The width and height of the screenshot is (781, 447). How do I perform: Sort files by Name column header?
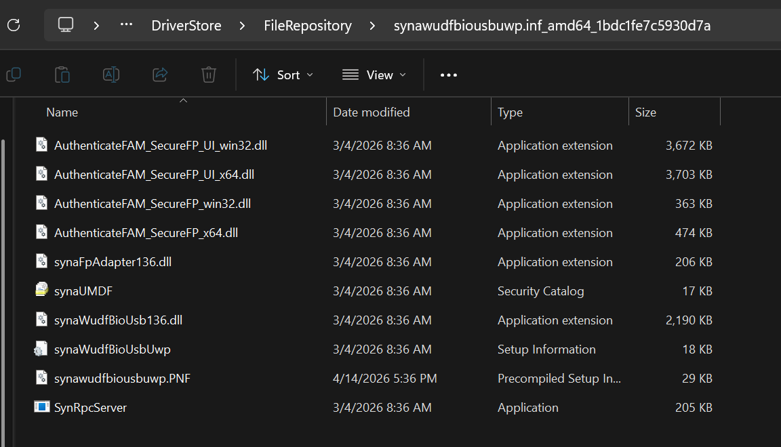coord(62,112)
